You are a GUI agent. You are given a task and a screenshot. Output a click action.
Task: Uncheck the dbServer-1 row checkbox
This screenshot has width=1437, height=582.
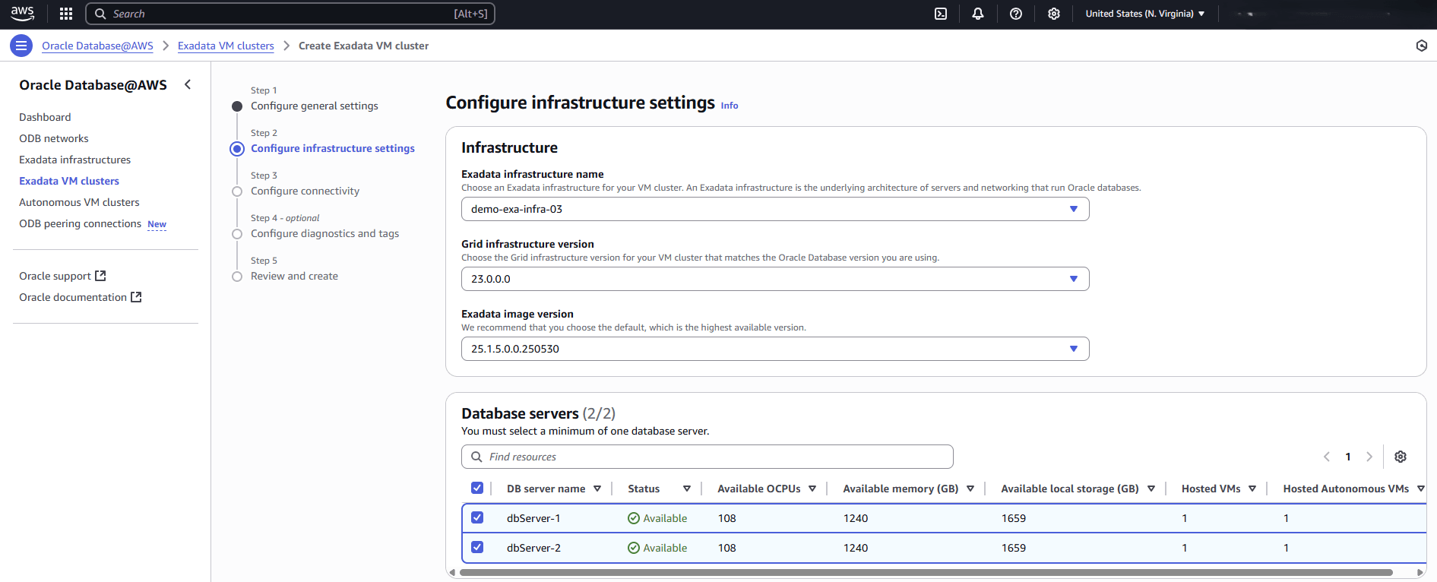click(x=477, y=517)
